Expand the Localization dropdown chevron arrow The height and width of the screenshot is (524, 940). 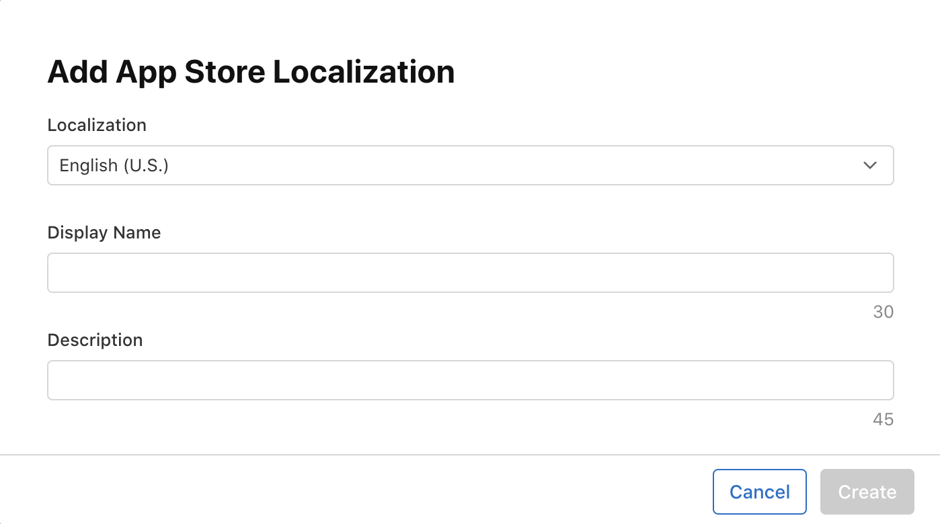[x=870, y=165]
